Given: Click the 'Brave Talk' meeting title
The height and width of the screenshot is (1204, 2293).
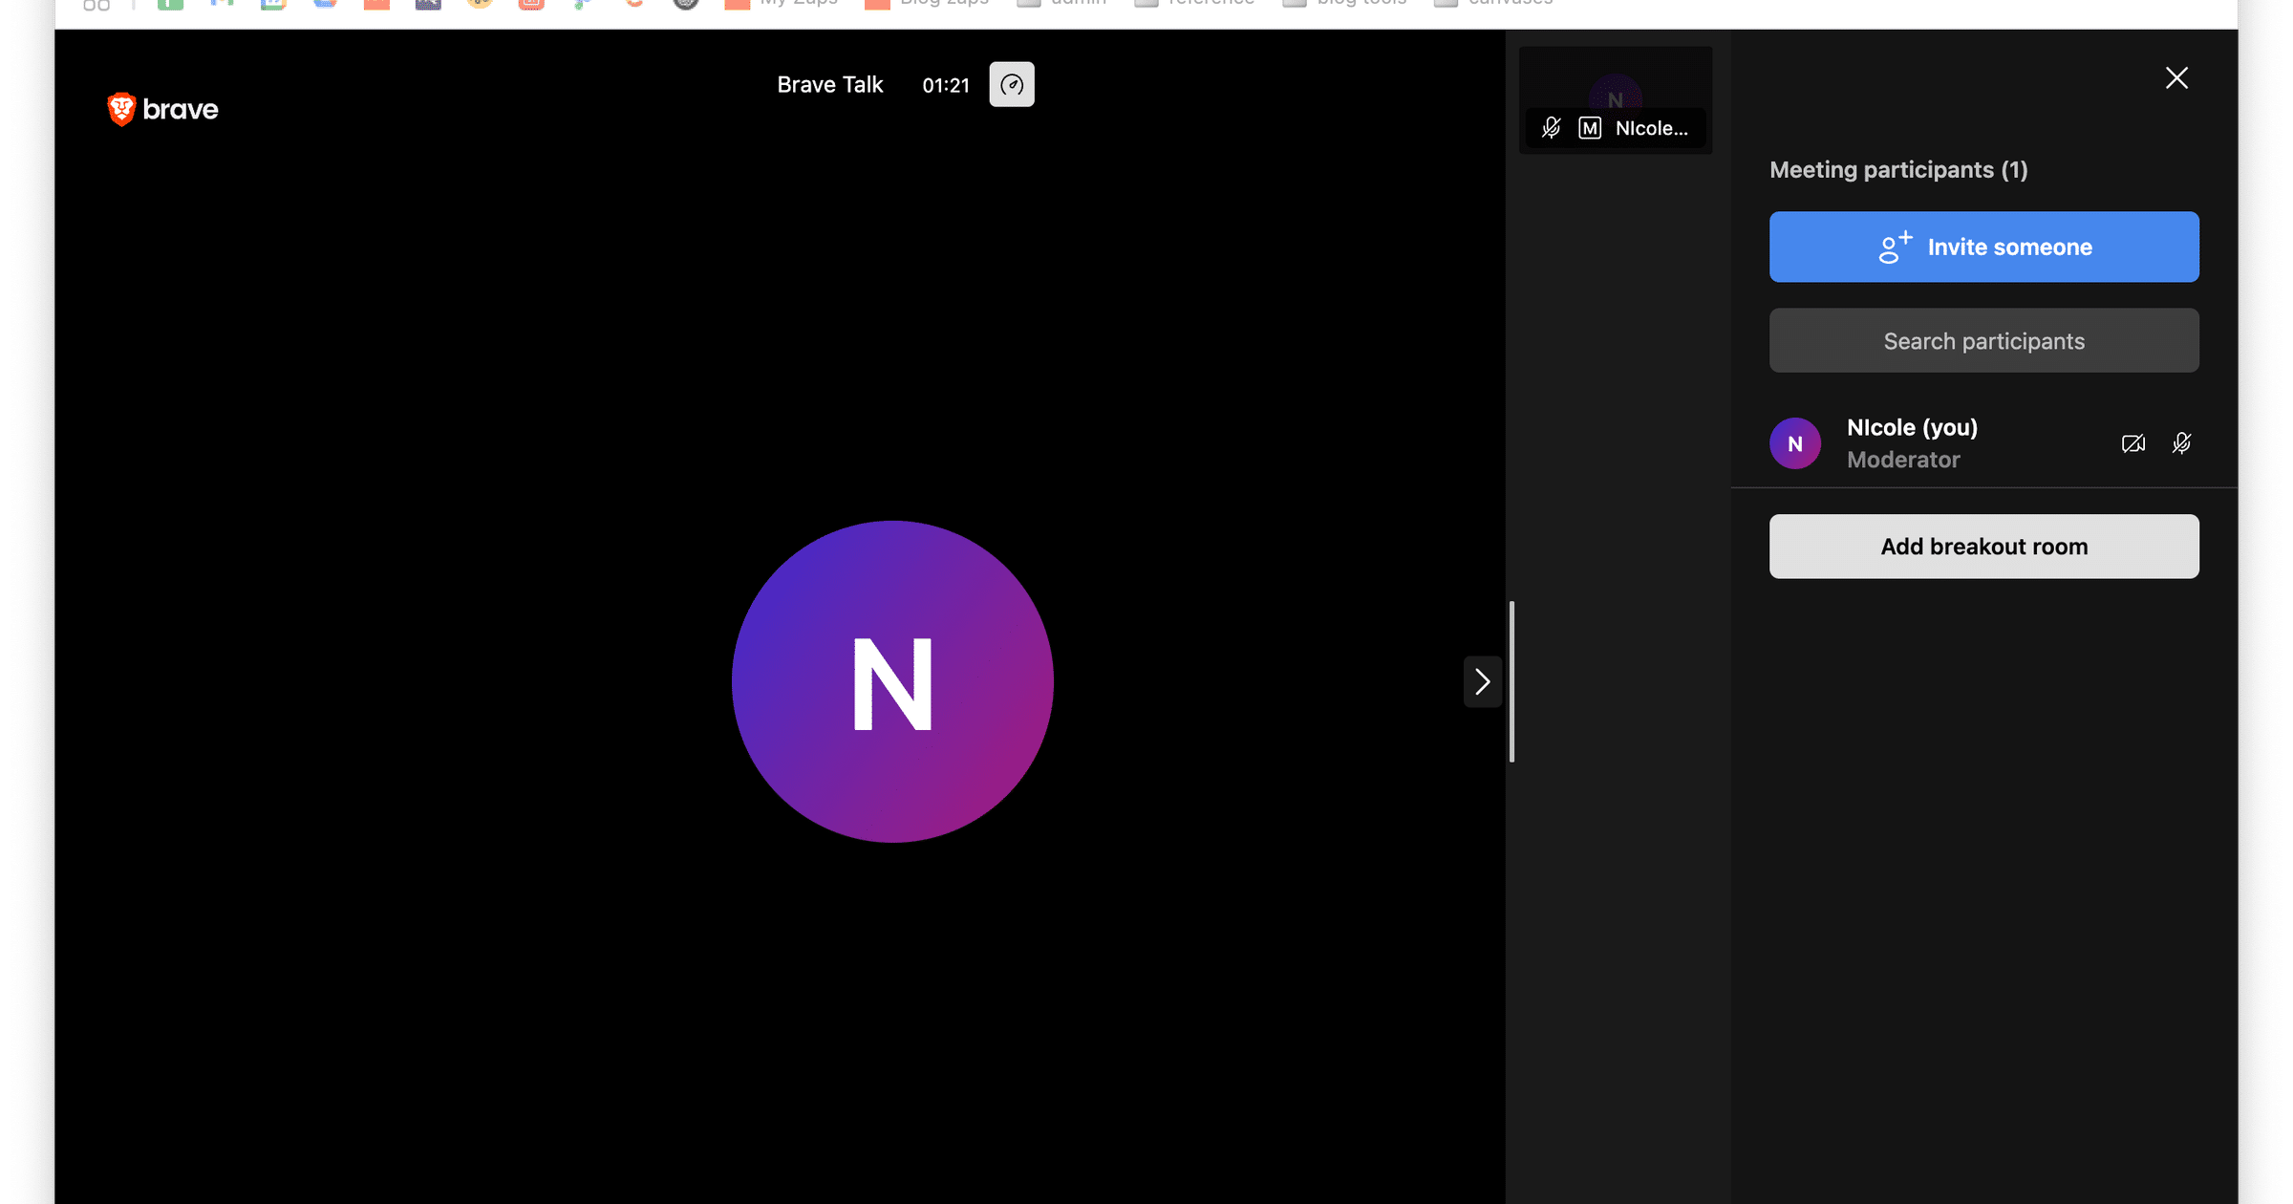Looking at the screenshot, I should pyautogui.click(x=830, y=85).
